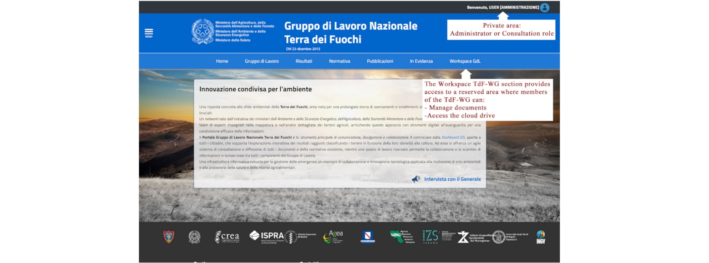Image resolution: width=709 pixels, height=263 pixels.
Task: Select Pubblicazioni in the navigation bar
Action: point(380,61)
